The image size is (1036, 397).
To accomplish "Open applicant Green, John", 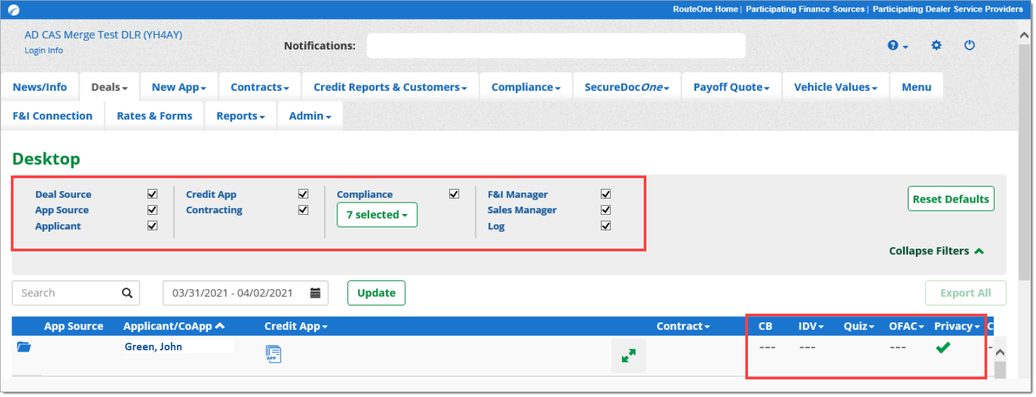I will (153, 347).
